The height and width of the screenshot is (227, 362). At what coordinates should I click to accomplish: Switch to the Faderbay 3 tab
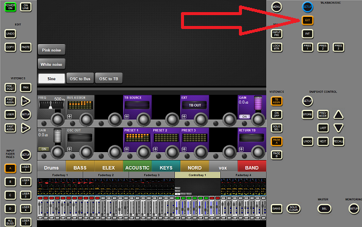pos(151,175)
